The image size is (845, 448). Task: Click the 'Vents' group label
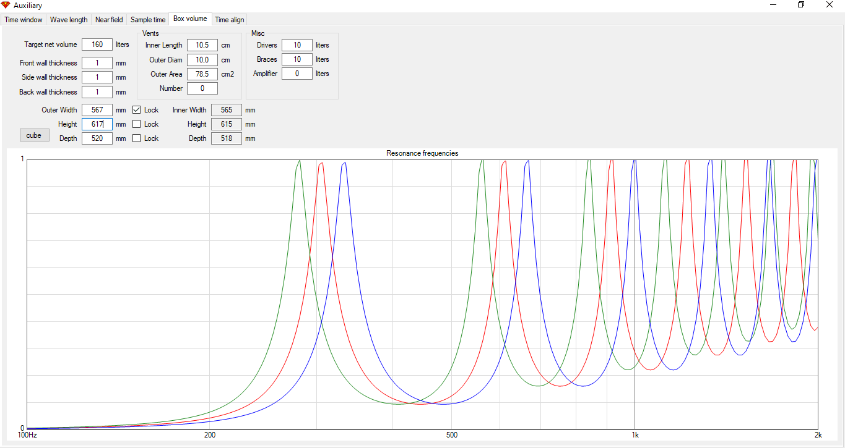point(150,33)
